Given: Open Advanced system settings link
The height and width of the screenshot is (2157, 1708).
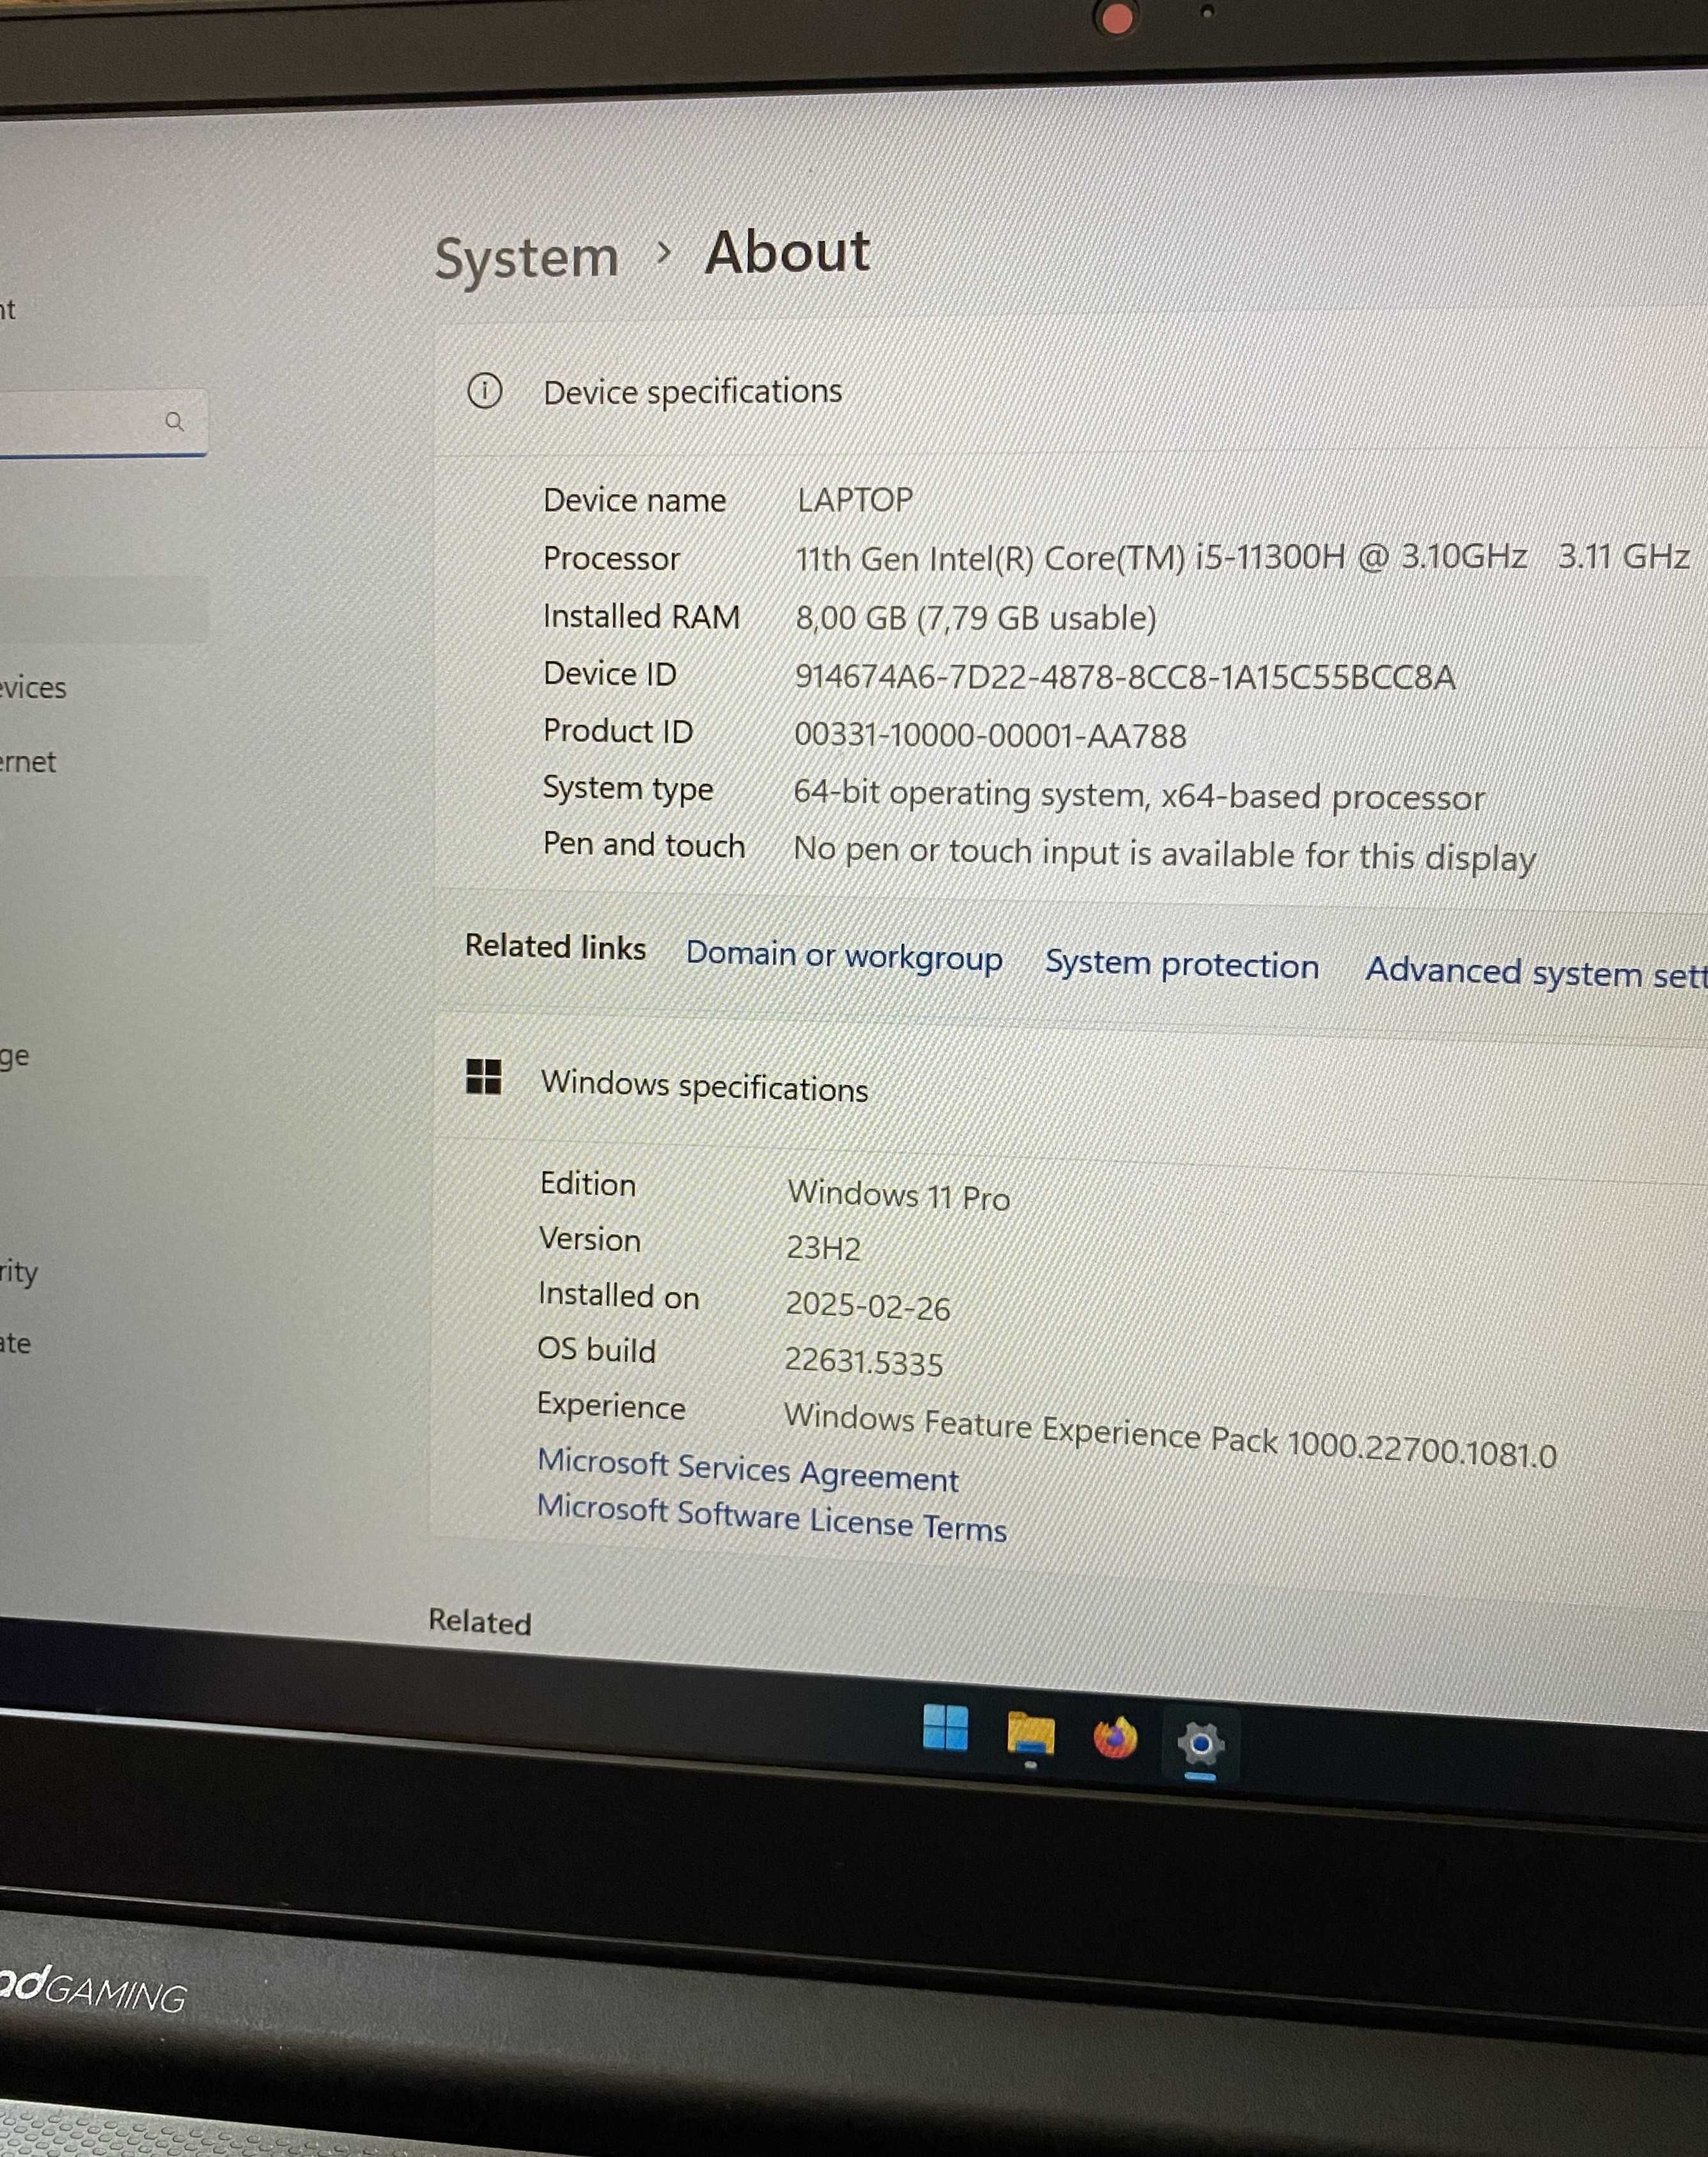Looking at the screenshot, I should coord(1537,972).
